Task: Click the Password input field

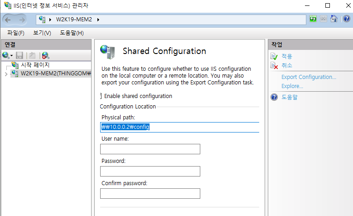Action: (150, 172)
